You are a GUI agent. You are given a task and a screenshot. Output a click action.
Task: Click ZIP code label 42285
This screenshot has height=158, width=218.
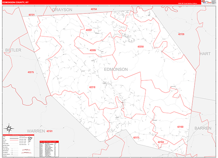click(93, 50)
